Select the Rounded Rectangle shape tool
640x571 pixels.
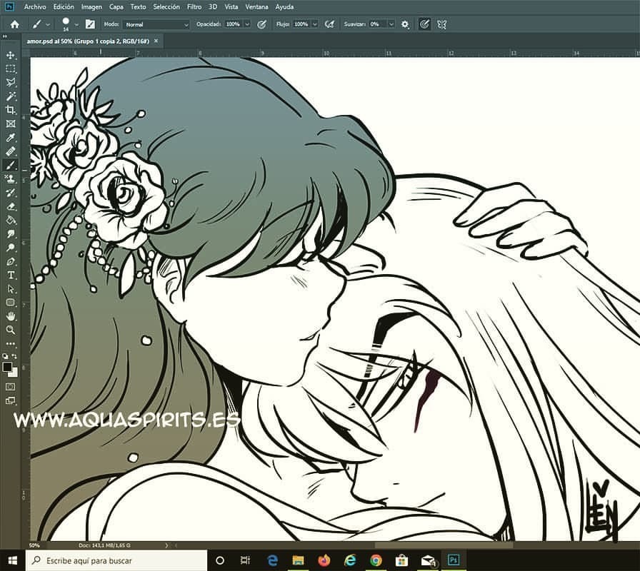(11, 303)
